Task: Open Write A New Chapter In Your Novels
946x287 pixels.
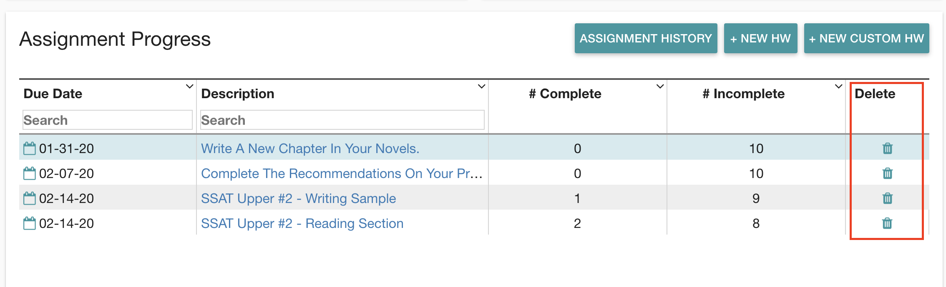Action: point(310,148)
